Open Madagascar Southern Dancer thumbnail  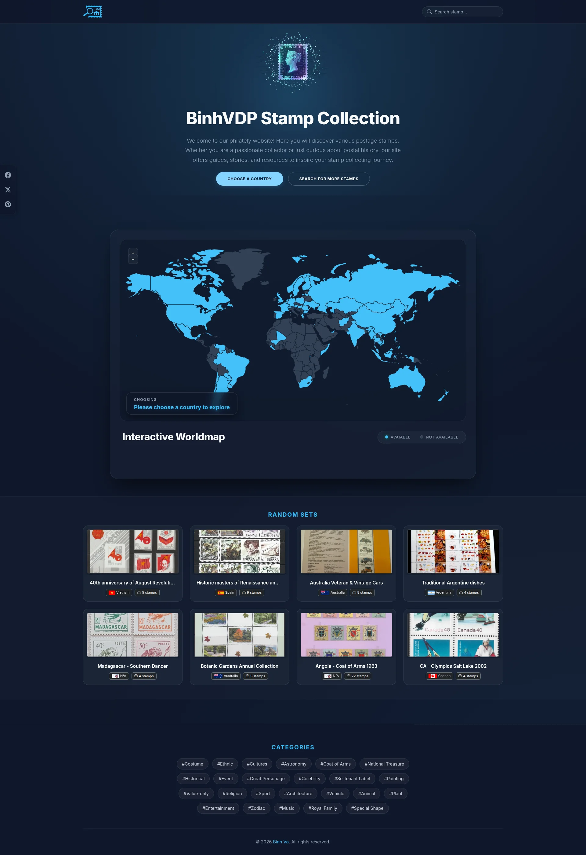pyautogui.click(x=133, y=635)
